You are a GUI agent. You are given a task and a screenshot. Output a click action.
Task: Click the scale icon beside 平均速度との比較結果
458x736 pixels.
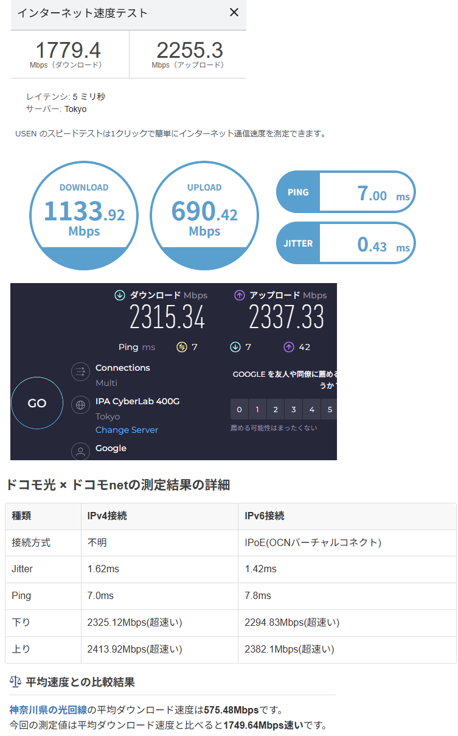click(15, 681)
